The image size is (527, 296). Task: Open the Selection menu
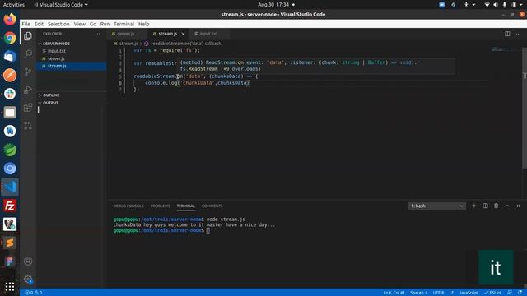point(58,24)
